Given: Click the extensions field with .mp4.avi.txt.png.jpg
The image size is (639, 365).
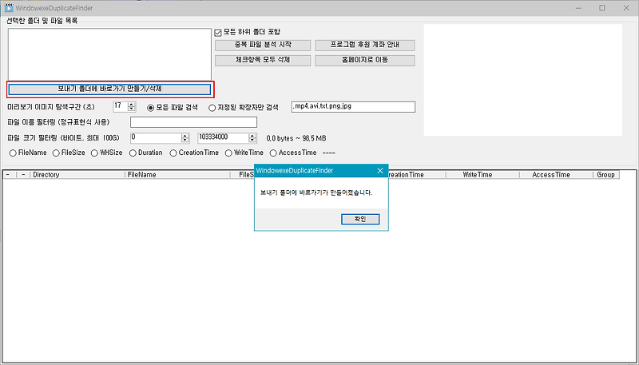Looking at the screenshot, I should click(353, 107).
